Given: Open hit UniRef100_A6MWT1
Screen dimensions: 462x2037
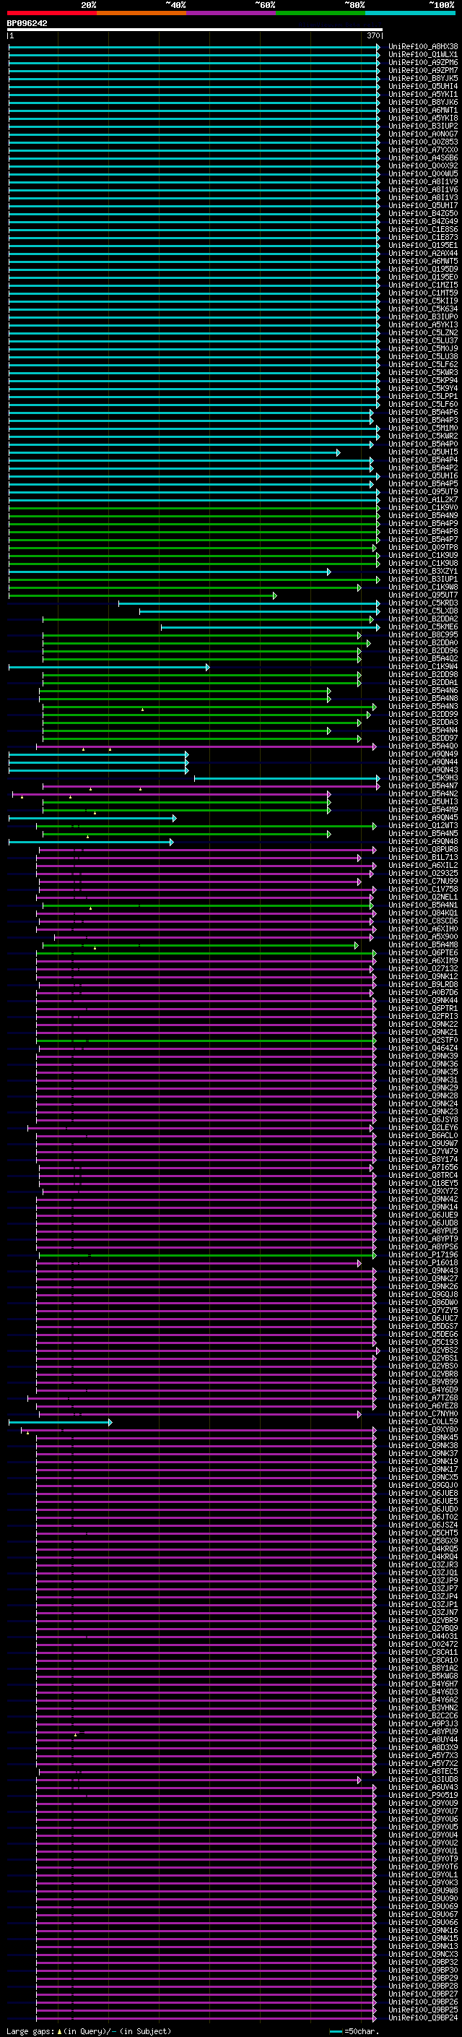Looking at the screenshot, I should [423, 110].
